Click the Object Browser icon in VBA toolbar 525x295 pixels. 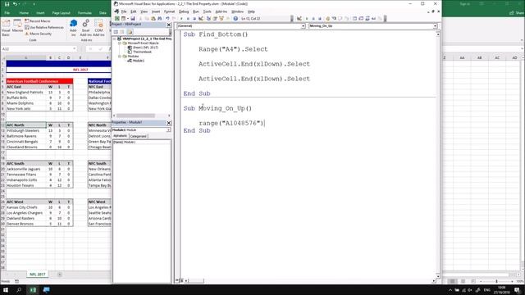pyautogui.click(x=221, y=18)
